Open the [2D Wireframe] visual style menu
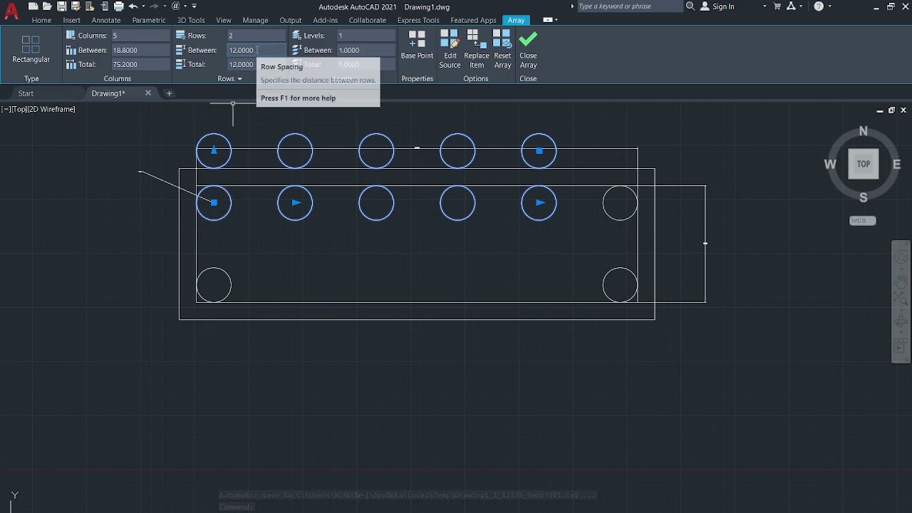Viewport: 912px width, 513px height. coord(53,109)
